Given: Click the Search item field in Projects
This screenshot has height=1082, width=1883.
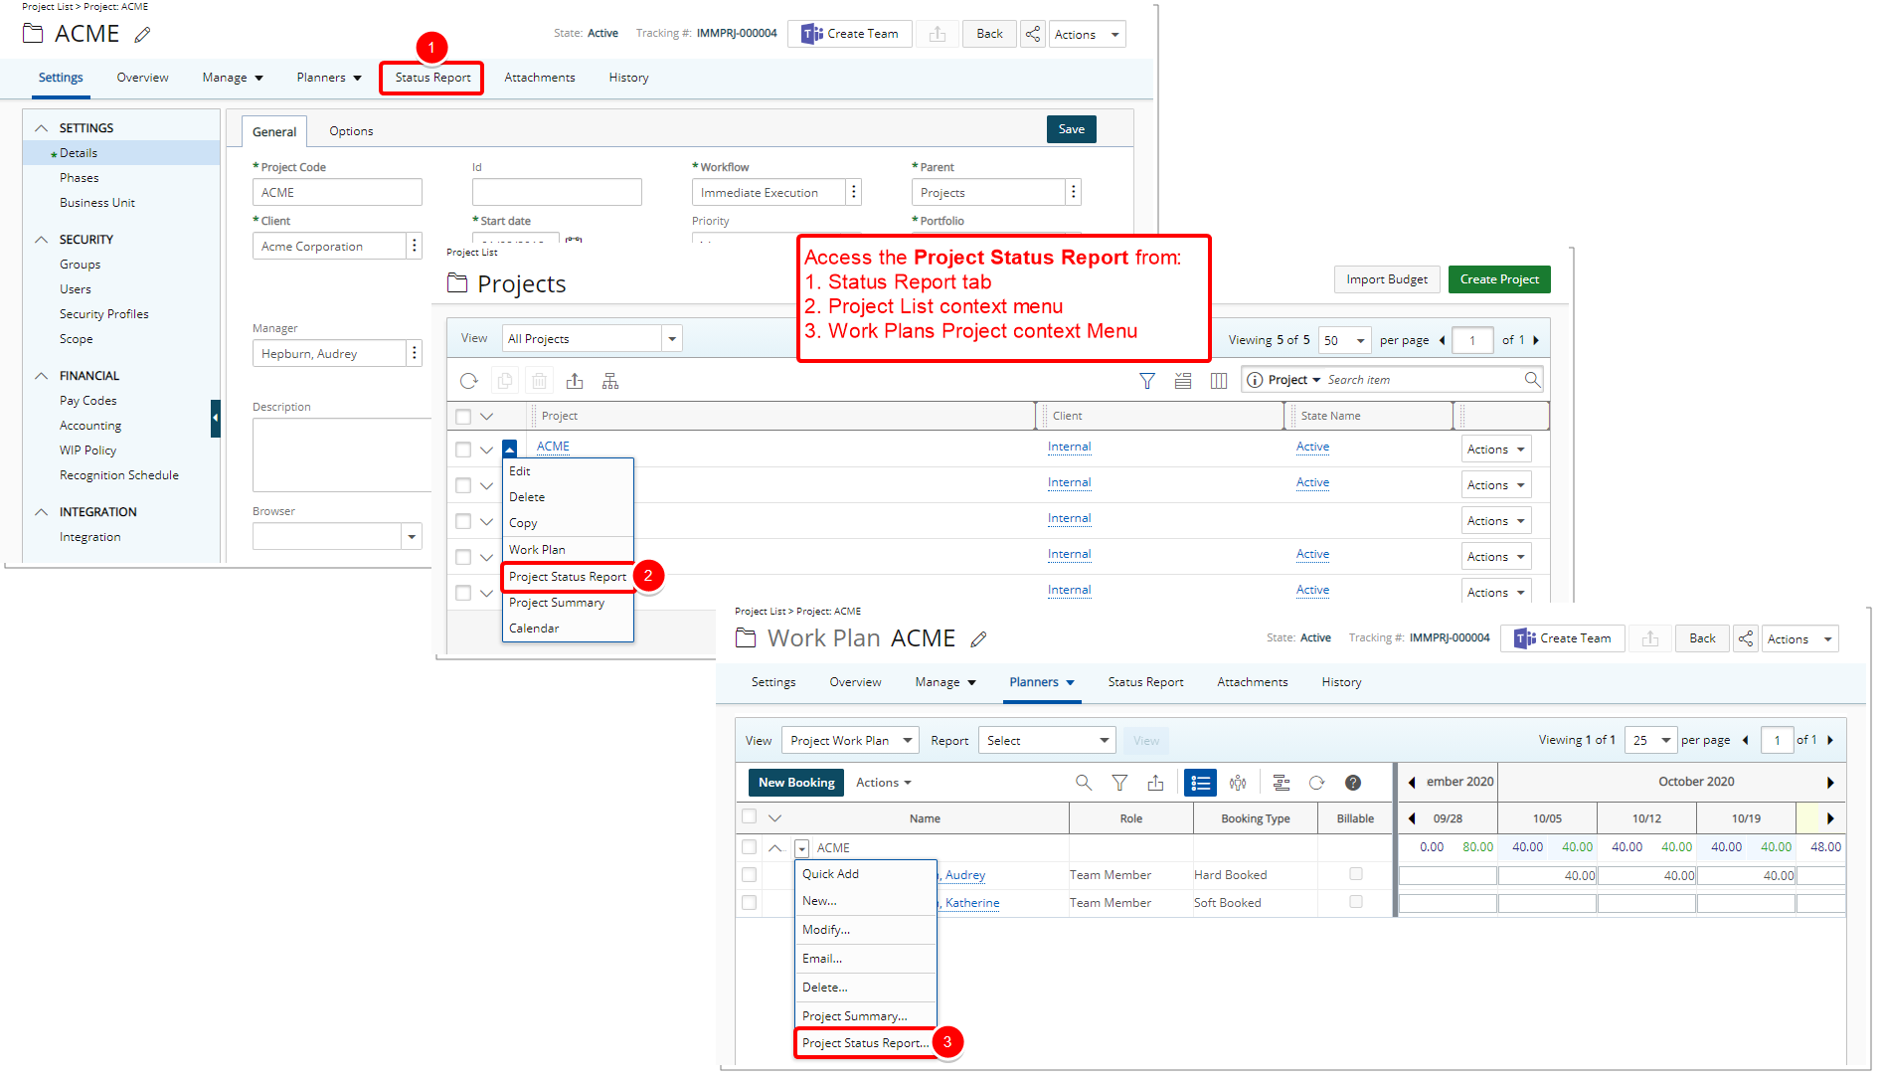Looking at the screenshot, I should pos(1422,380).
